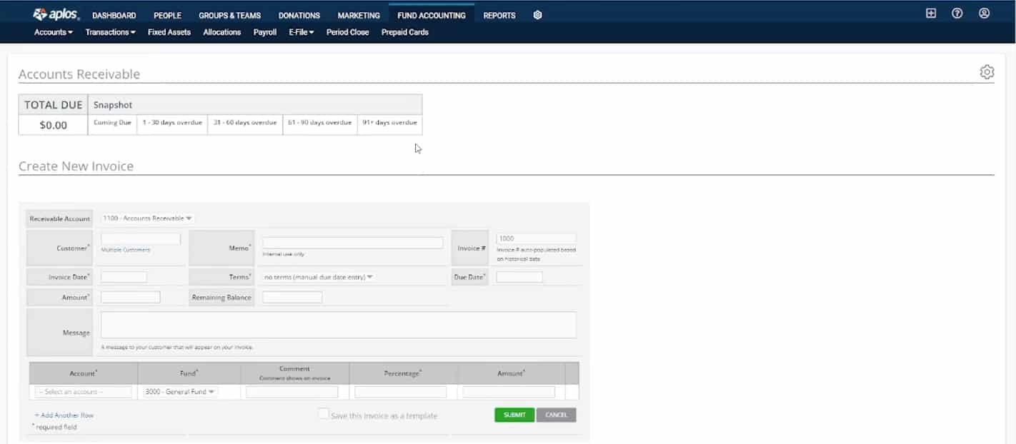Change the Fund from 3000 - General Fund

coord(181,391)
